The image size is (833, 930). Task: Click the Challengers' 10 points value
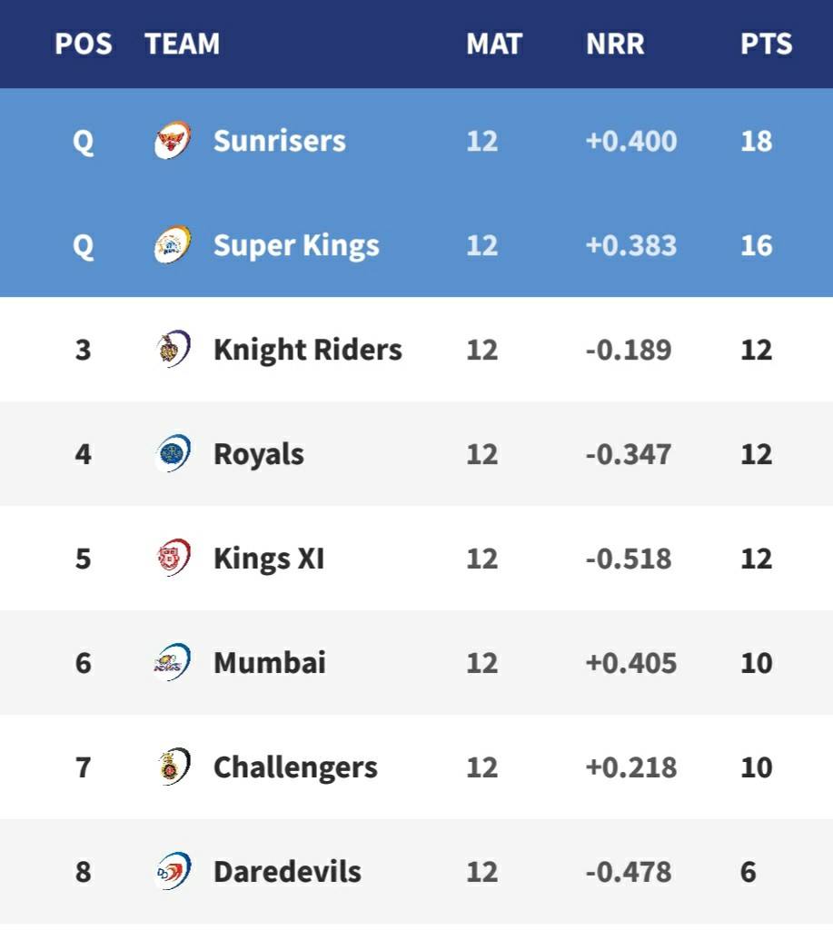click(x=757, y=767)
